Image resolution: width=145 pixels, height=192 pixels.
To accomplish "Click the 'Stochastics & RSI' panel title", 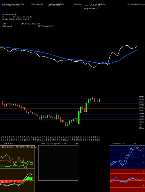I will (124, 144).
